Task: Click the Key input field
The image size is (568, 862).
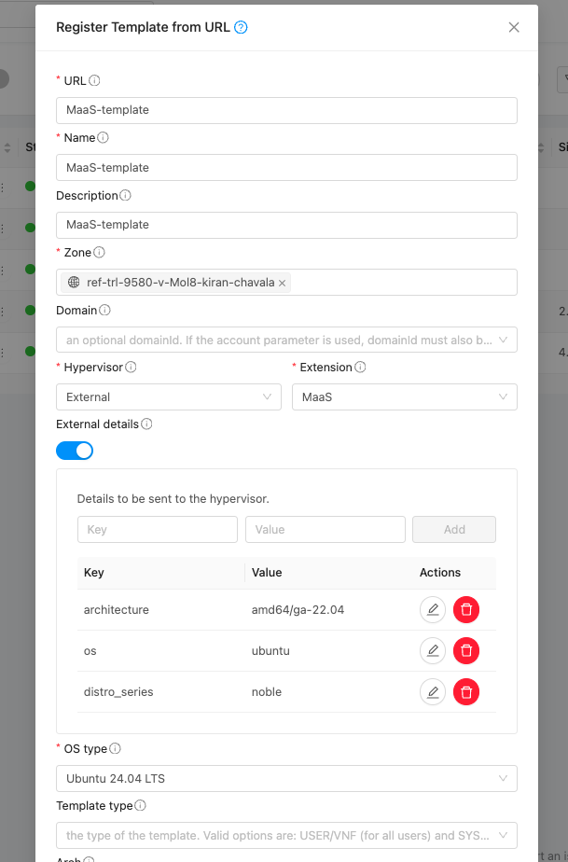Action: [x=157, y=530]
